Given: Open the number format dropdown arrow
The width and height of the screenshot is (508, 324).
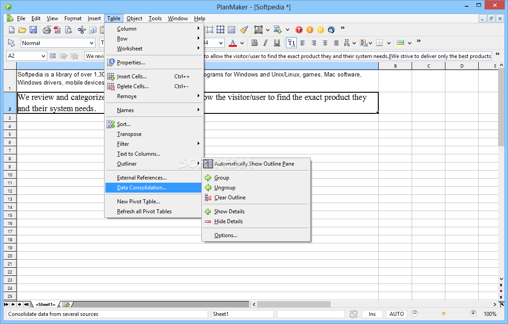Looking at the screenshot, I should pos(354,43).
